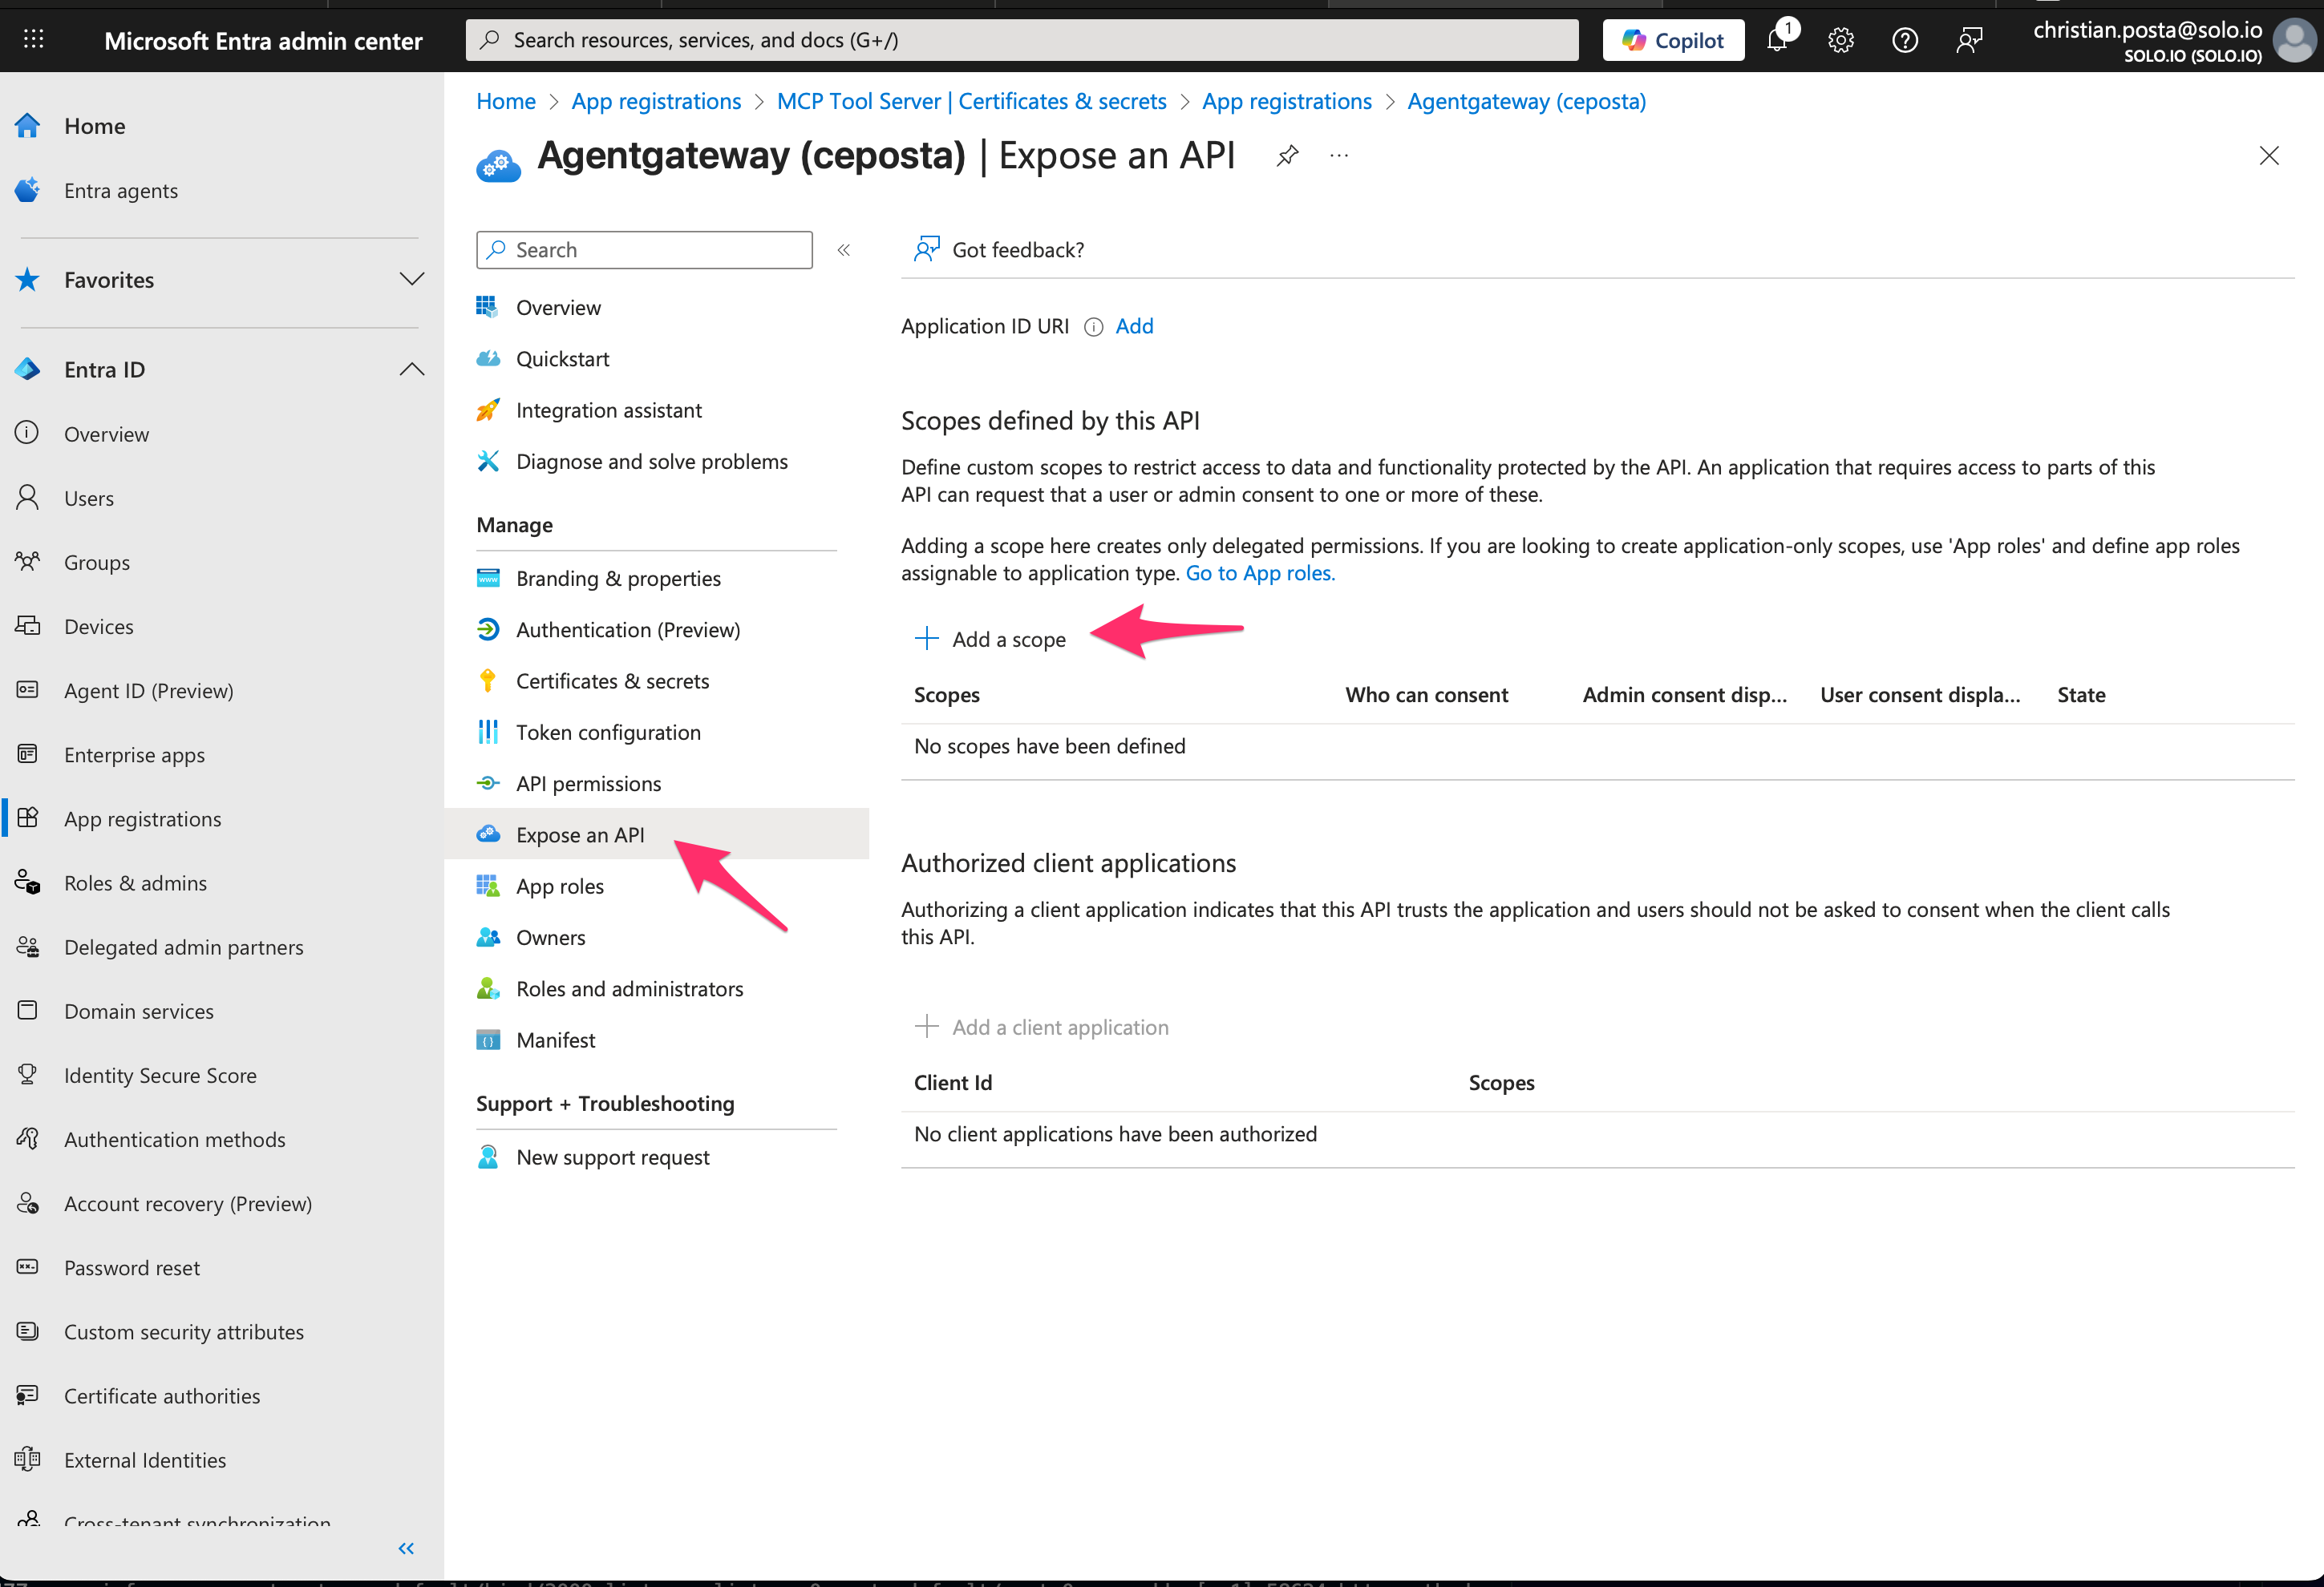
Task: Select App roles menu item
Action: [x=560, y=886]
